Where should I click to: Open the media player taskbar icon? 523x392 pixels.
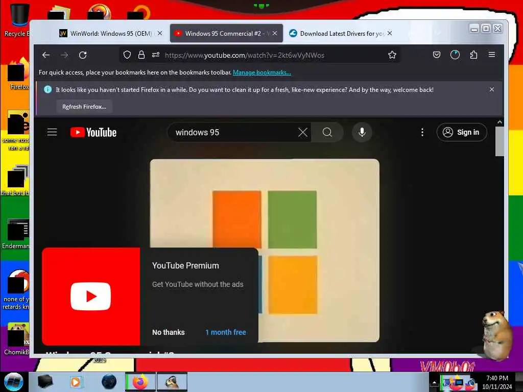(x=76, y=382)
